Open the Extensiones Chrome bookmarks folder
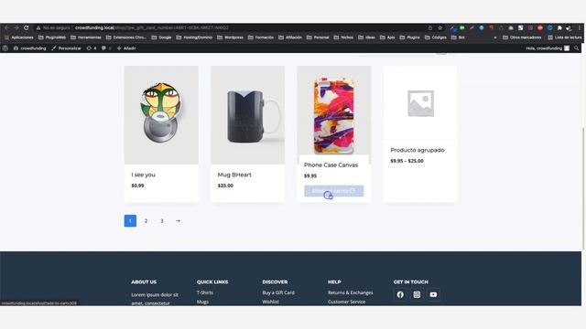 tap(126, 37)
